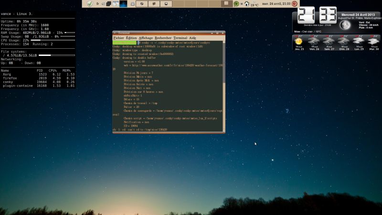Open the Terminal window menu arrow in titlebar
The height and width of the screenshot is (215, 382).
pos(115,33)
